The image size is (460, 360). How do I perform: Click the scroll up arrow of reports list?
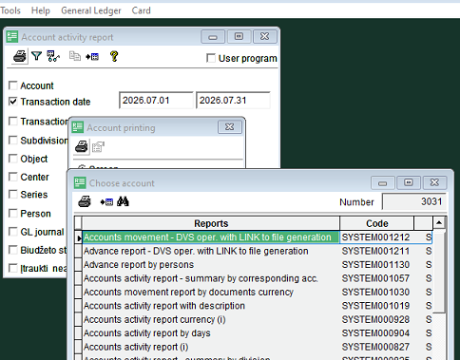439,223
